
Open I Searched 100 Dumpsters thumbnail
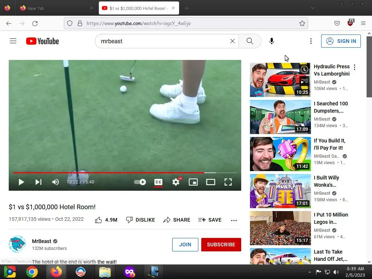click(x=280, y=117)
